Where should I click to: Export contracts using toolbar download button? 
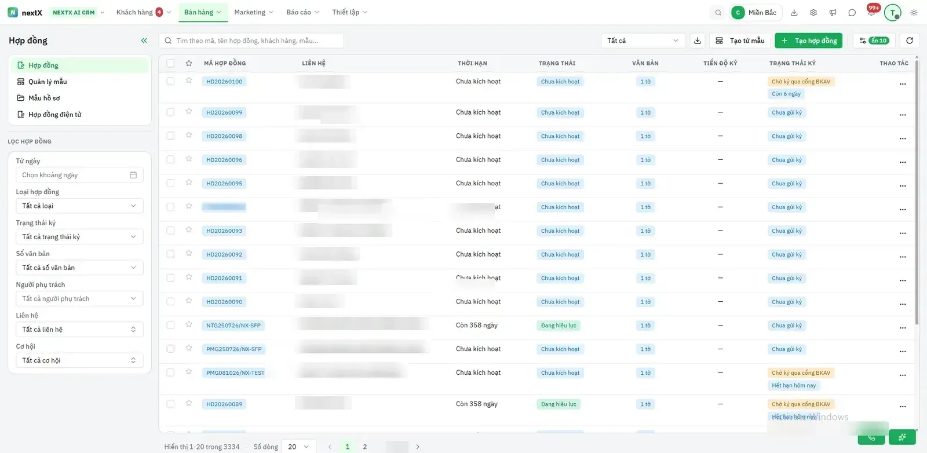tap(698, 41)
